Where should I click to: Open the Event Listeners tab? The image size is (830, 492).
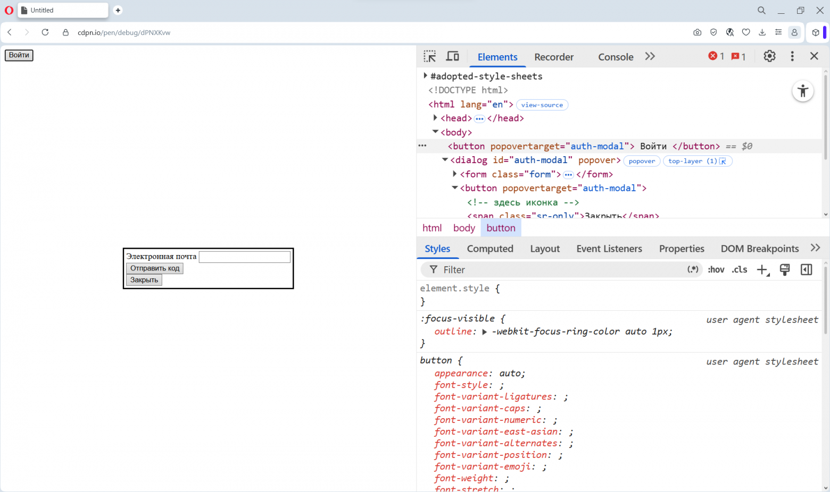coord(609,249)
